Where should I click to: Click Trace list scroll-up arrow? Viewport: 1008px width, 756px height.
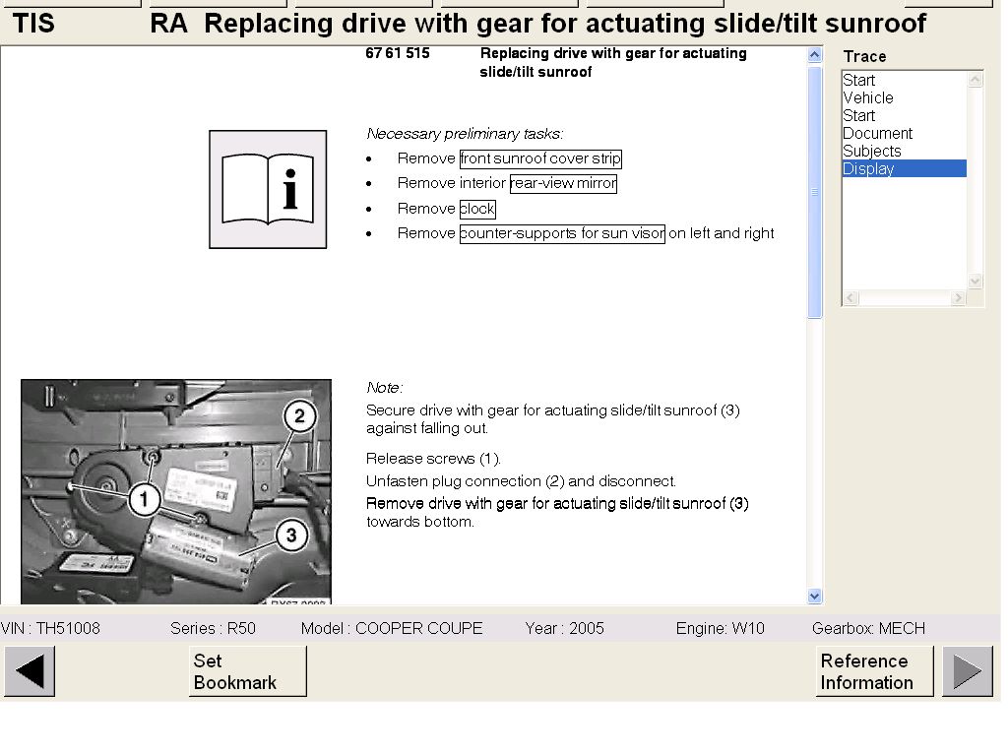[x=975, y=79]
